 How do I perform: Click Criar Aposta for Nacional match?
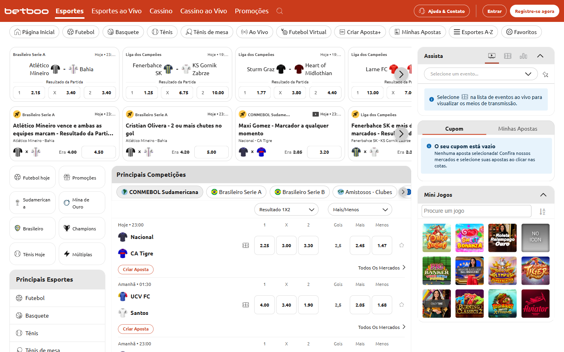(136, 269)
